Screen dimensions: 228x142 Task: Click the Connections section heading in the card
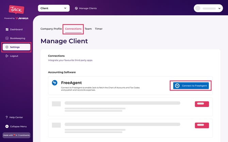[56, 56]
